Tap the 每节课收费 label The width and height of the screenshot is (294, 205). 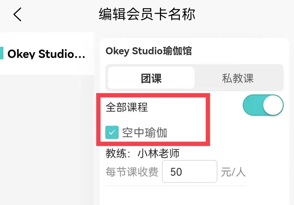pos(132,172)
